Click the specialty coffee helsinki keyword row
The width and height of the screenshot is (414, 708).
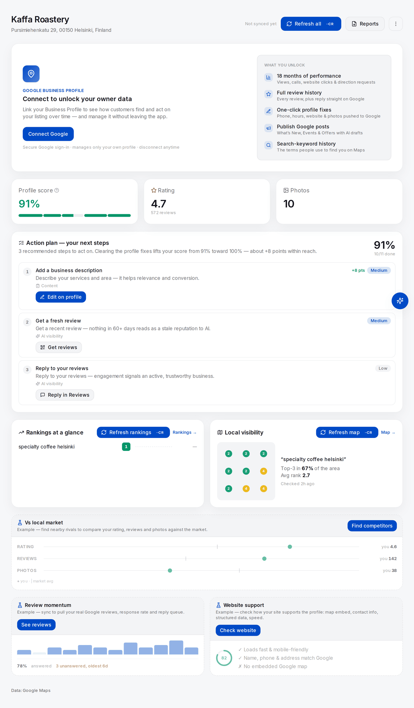tap(108, 447)
